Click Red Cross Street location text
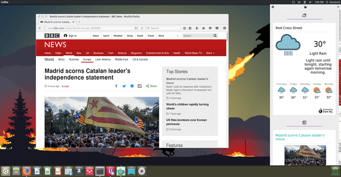Image resolution: width=341 pixels, height=177 pixels. click(x=289, y=28)
